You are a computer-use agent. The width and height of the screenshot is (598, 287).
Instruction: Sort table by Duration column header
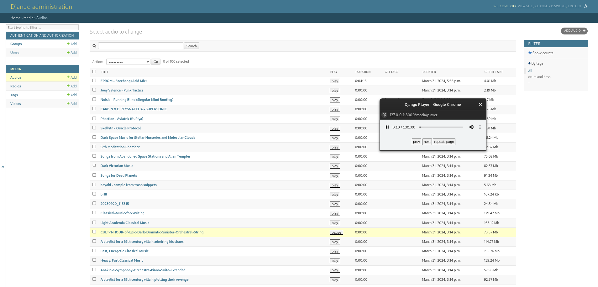click(x=363, y=72)
